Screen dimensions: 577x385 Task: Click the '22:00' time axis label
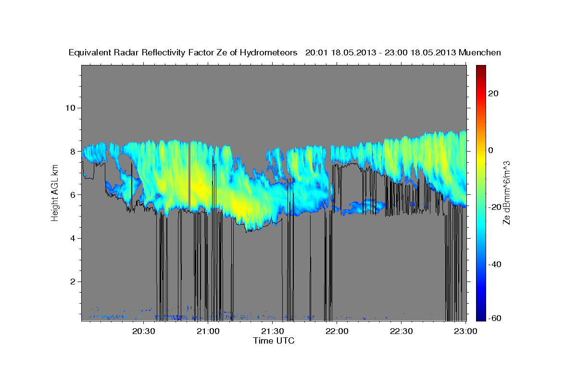[337, 331]
